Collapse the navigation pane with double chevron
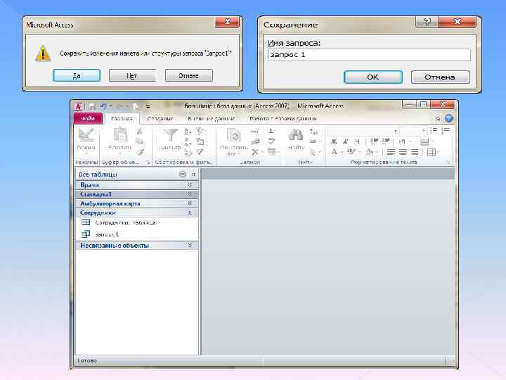The width and height of the screenshot is (506, 380). [x=194, y=175]
